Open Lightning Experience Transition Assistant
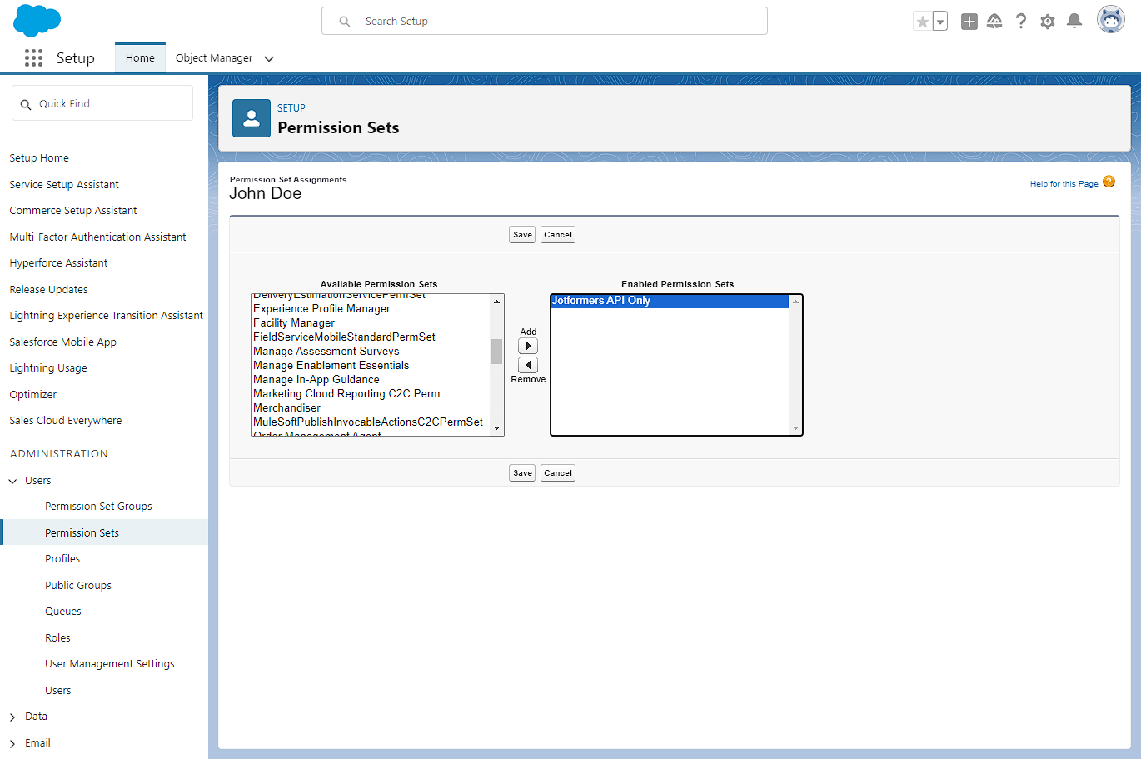Viewport: 1141px width, 759px height. click(x=106, y=316)
